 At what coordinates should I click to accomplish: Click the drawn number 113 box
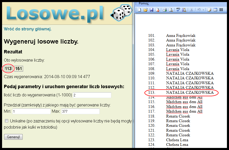click(x=8, y=69)
